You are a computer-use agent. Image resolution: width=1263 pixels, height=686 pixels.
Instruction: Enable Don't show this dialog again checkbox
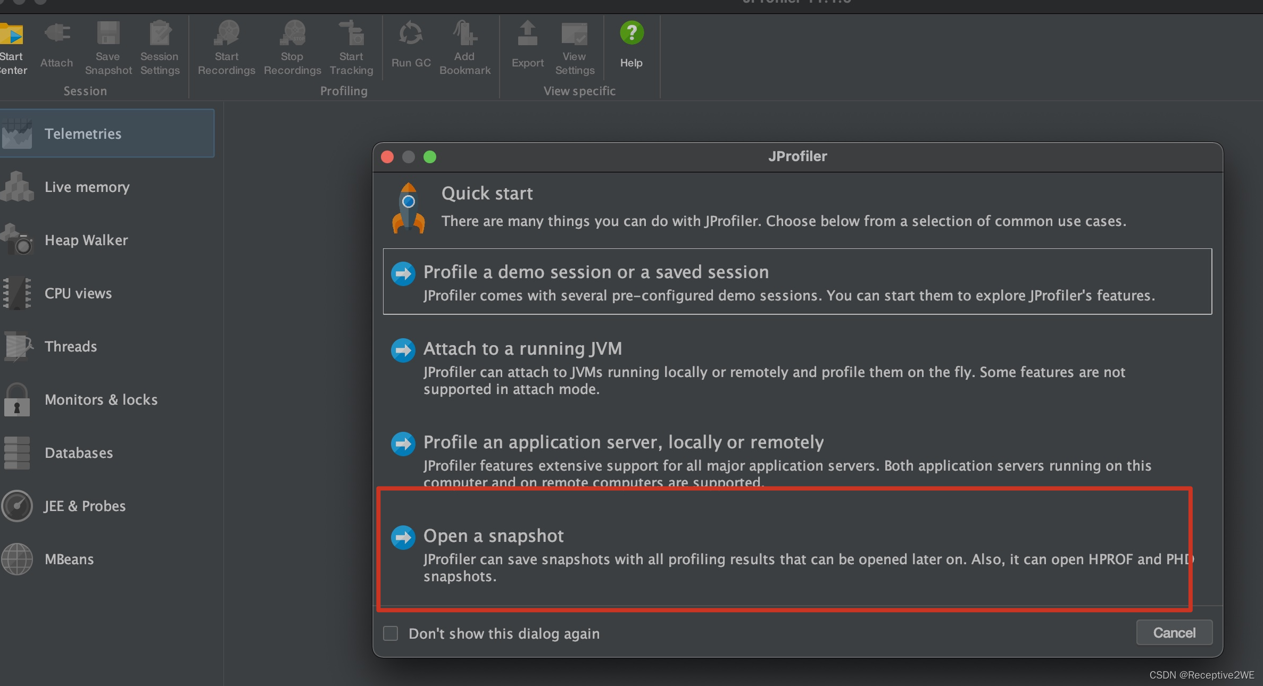click(390, 633)
